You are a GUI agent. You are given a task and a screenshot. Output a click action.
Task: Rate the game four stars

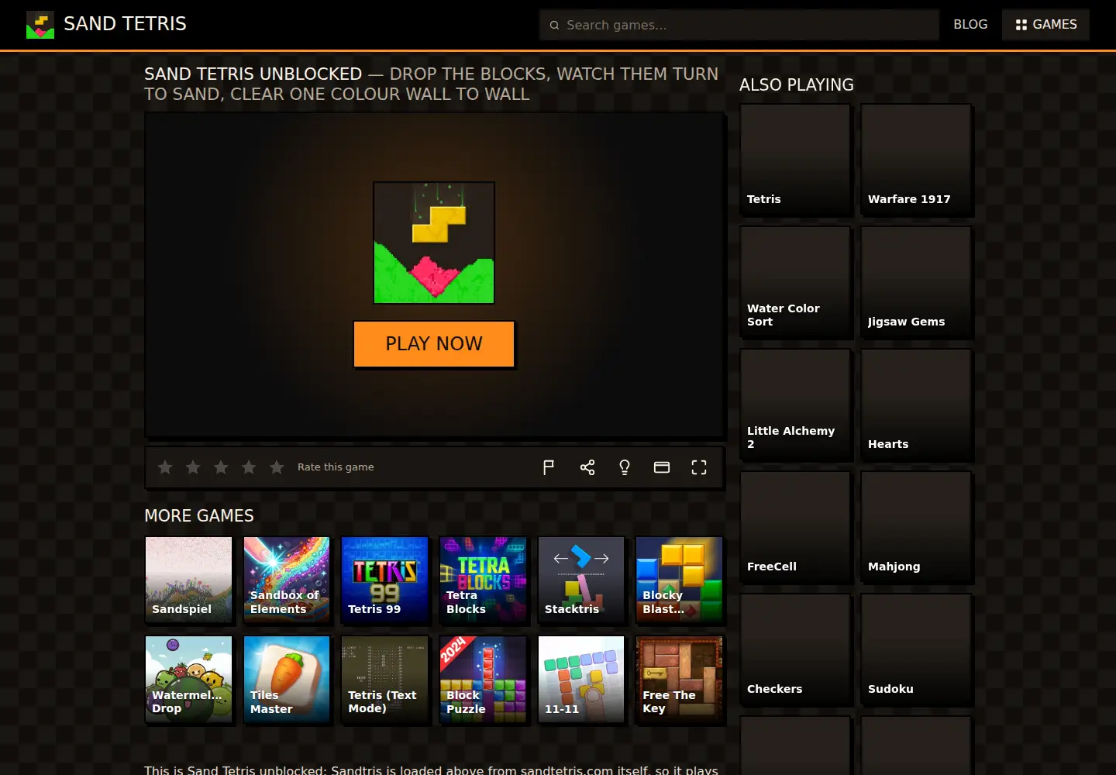pyautogui.click(x=249, y=467)
